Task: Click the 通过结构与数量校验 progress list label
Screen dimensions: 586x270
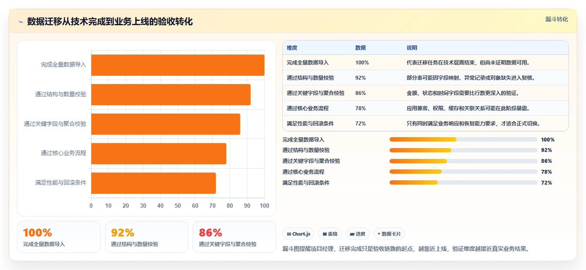Action: (x=306, y=150)
